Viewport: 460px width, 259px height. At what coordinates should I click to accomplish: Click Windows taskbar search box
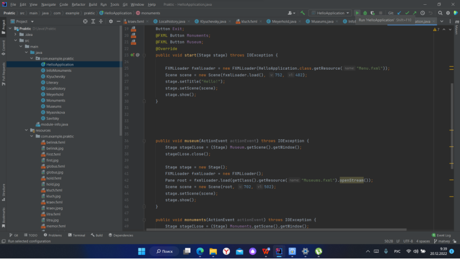click(x=165, y=252)
